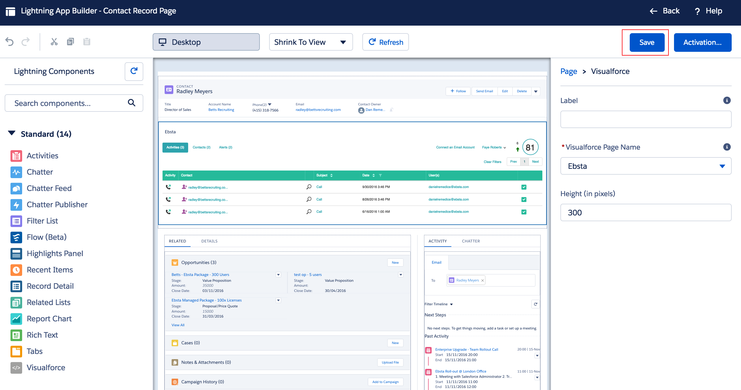Screen dimensions: 741x390
Task: Select the Highlights Panel component
Action: tap(55, 253)
